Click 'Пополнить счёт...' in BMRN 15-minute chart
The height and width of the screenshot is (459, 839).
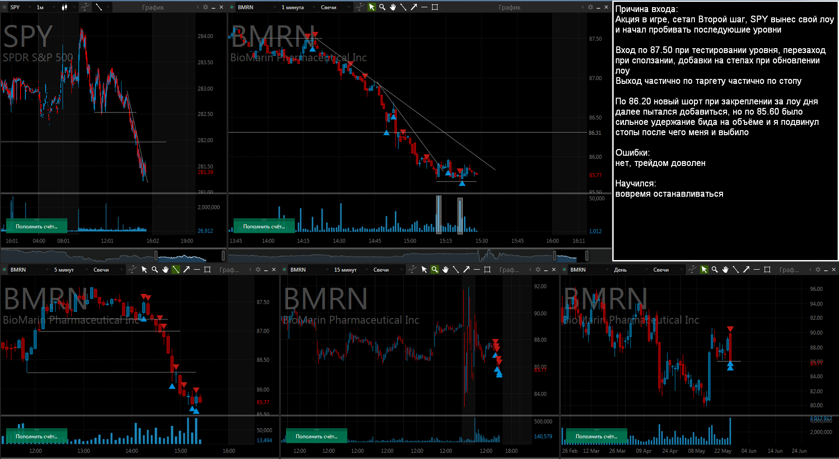[x=316, y=436]
